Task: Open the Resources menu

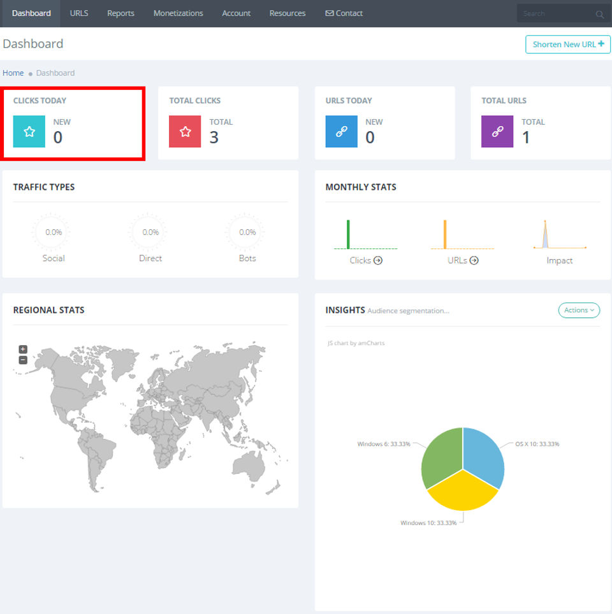Action: pos(288,13)
